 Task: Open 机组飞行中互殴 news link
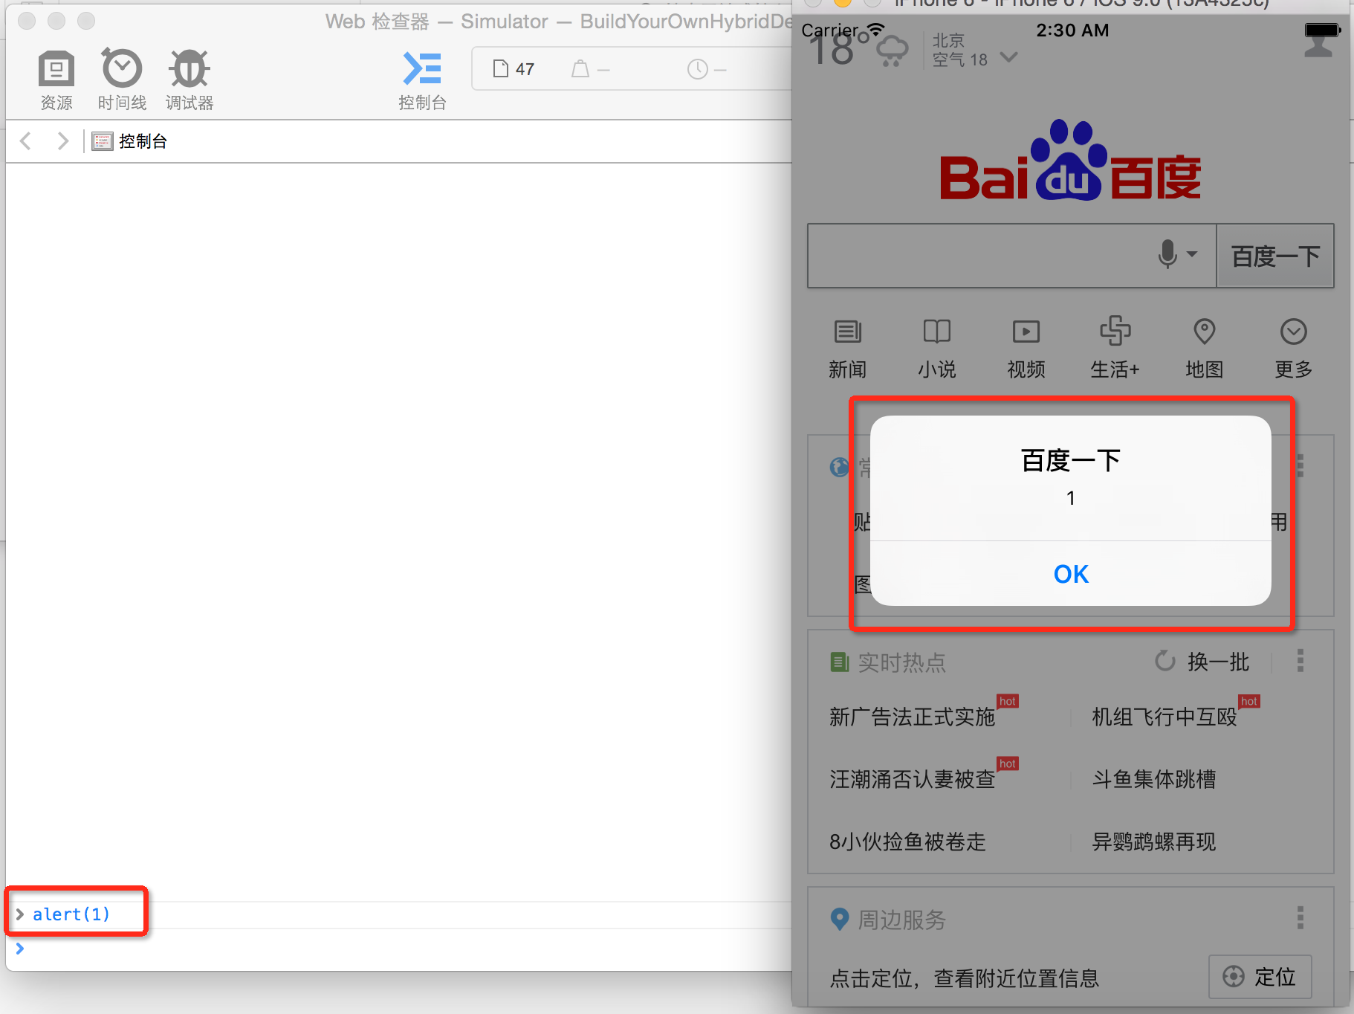coord(1164,717)
